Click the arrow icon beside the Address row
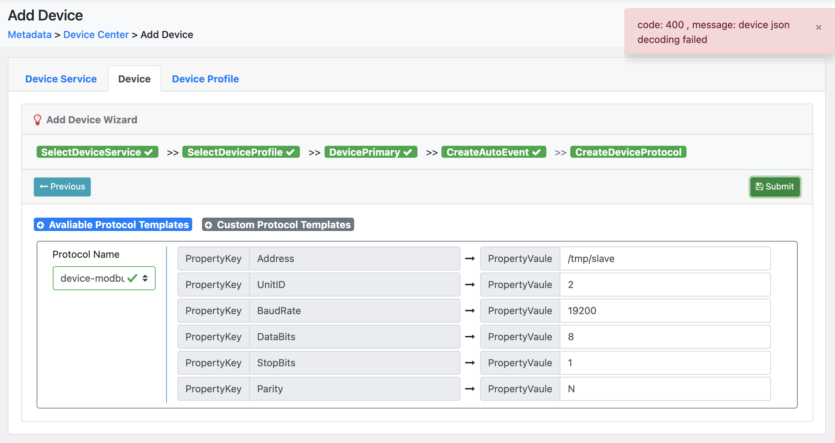This screenshot has height=443, width=835. pos(470,258)
